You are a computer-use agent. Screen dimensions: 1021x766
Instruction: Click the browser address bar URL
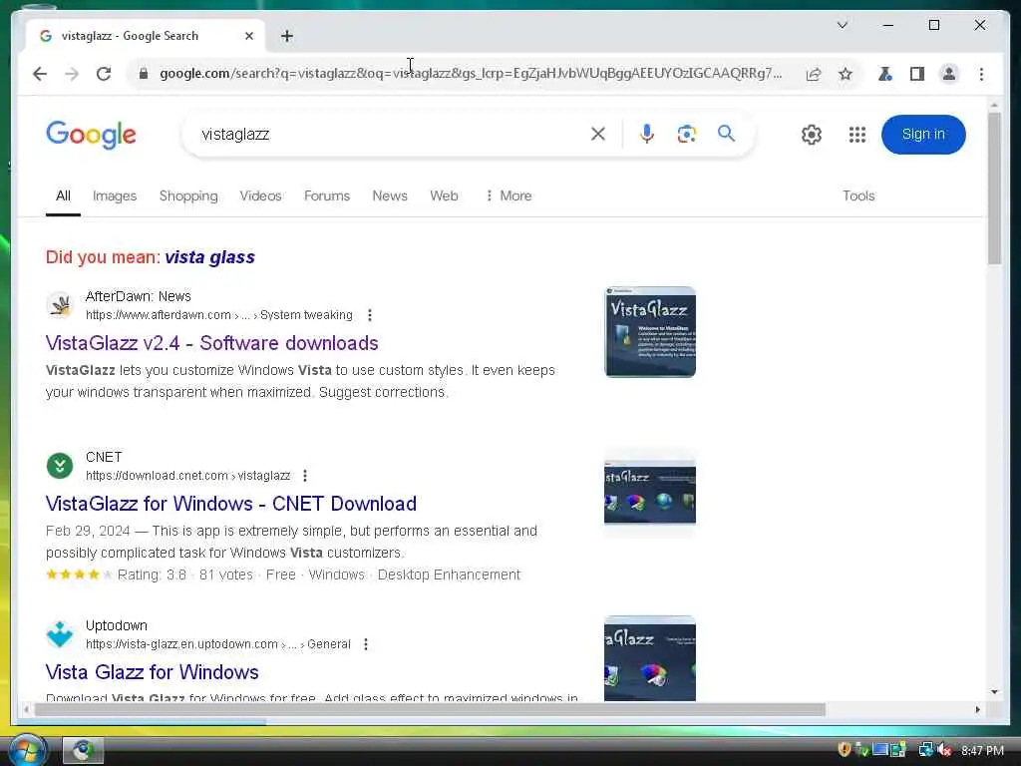click(x=471, y=74)
